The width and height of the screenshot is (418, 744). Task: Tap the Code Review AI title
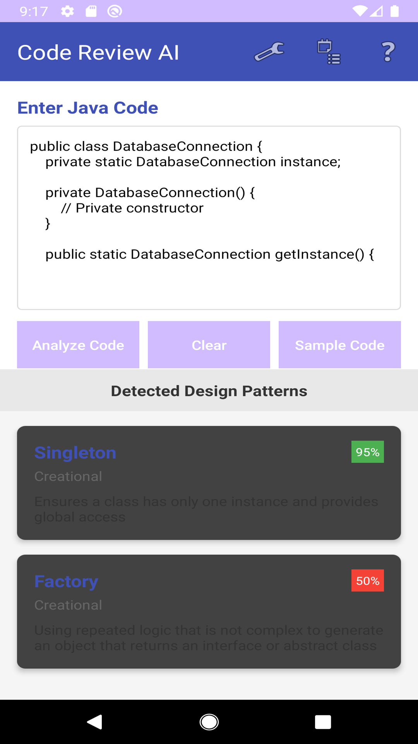(98, 52)
